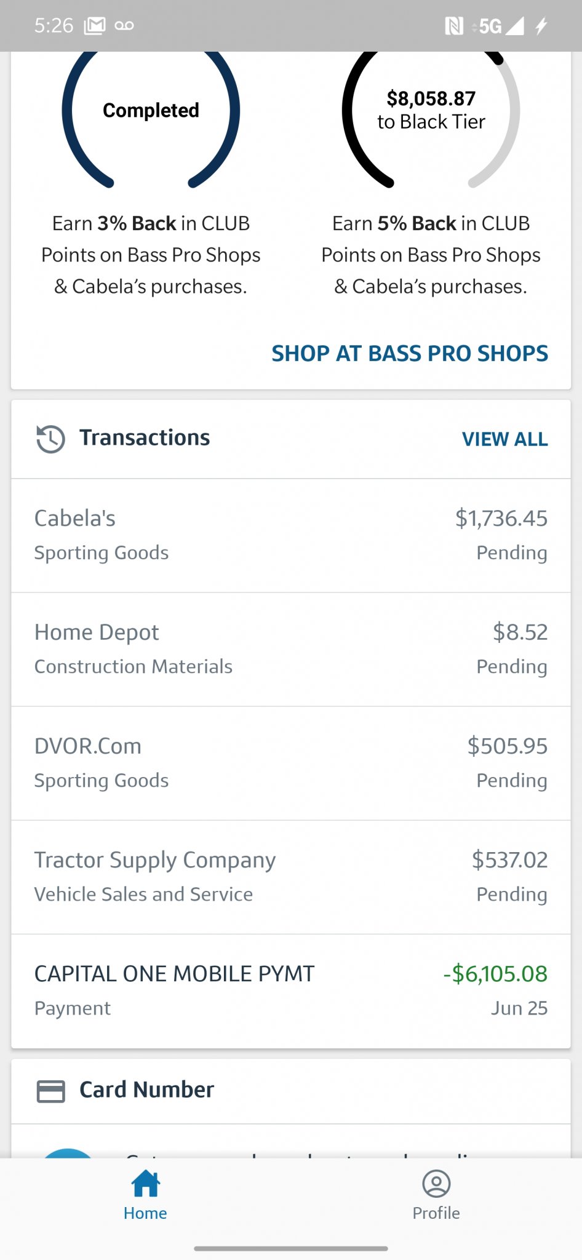Tap the battery charging bolt icon
The image size is (582, 1260).
pyautogui.click(x=541, y=26)
